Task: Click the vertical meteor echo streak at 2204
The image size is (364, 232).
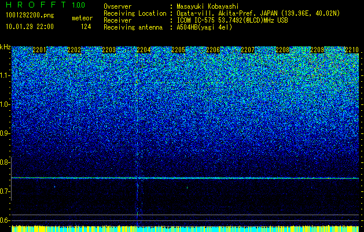Action: [137, 140]
